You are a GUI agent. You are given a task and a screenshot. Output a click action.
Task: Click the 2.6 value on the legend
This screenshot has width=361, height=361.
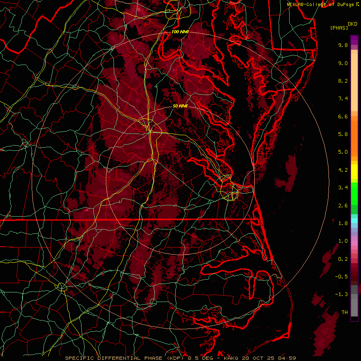click(x=343, y=206)
